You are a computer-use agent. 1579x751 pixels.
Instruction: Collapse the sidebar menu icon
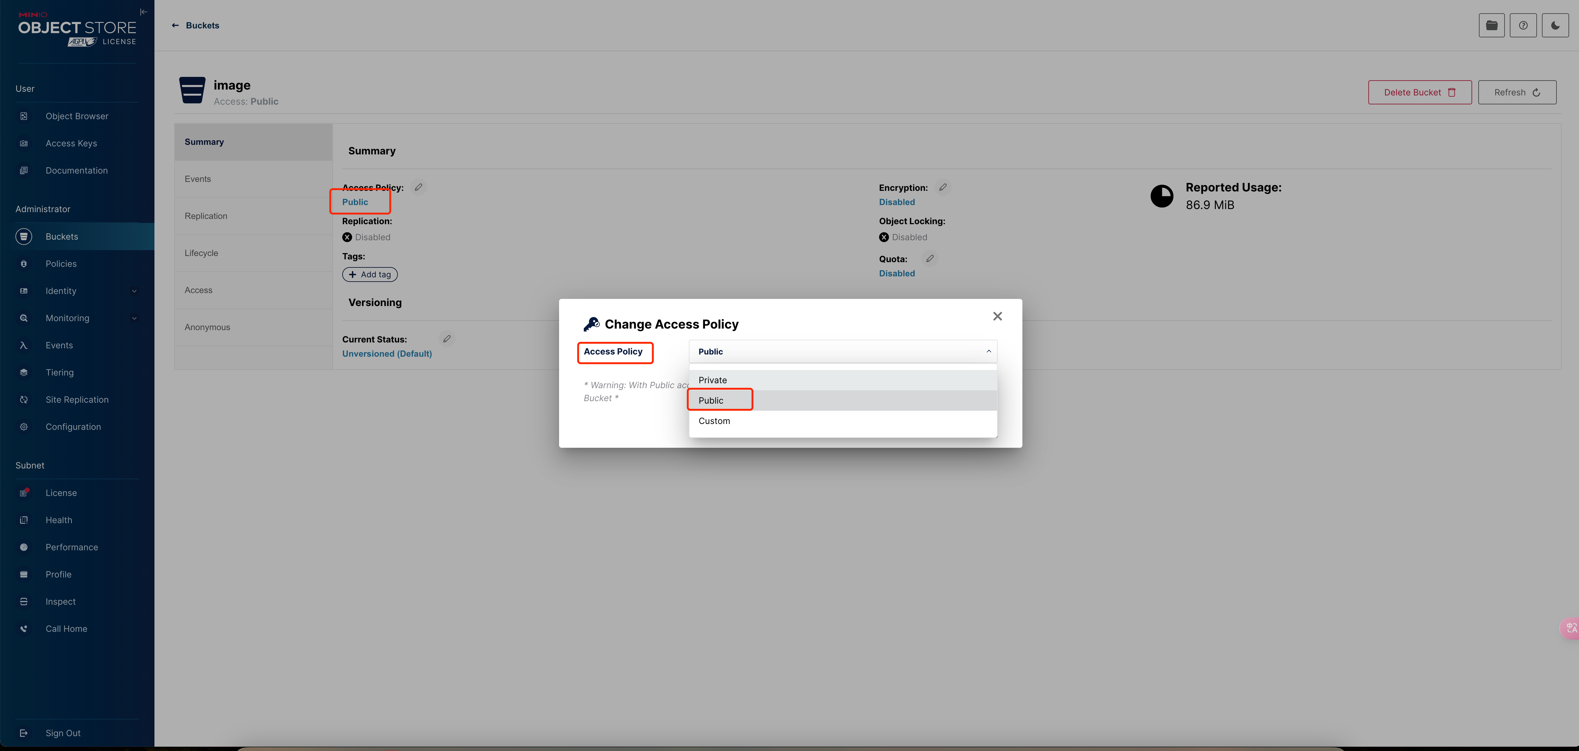click(143, 12)
